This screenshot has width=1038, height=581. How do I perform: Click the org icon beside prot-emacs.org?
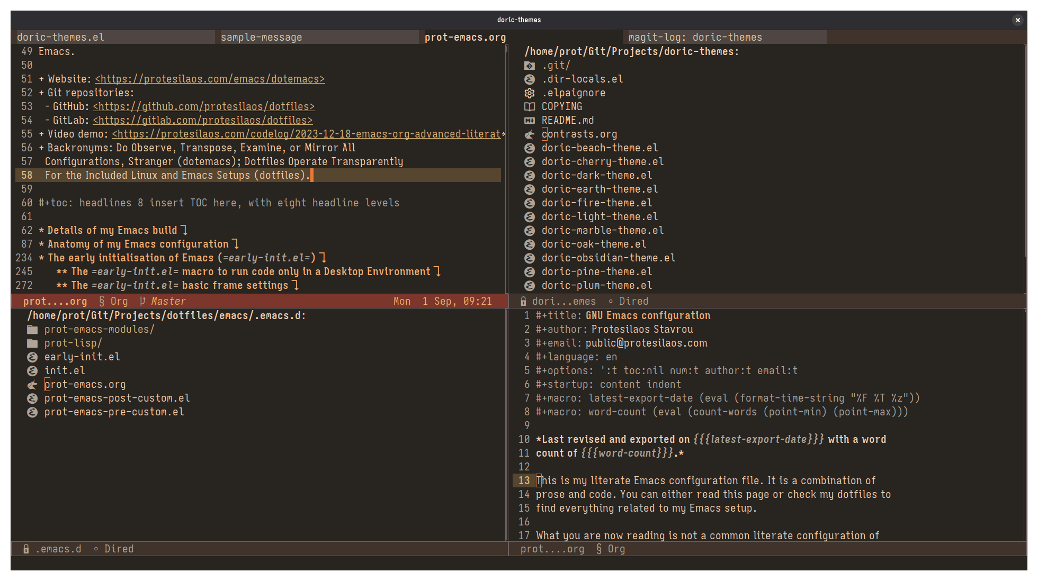pos(32,385)
